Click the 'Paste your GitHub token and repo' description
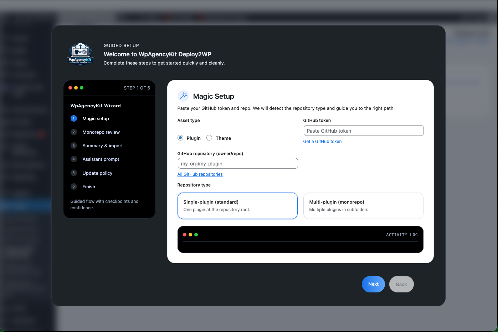This screenshot has width=498, height=332. [286, 108]
